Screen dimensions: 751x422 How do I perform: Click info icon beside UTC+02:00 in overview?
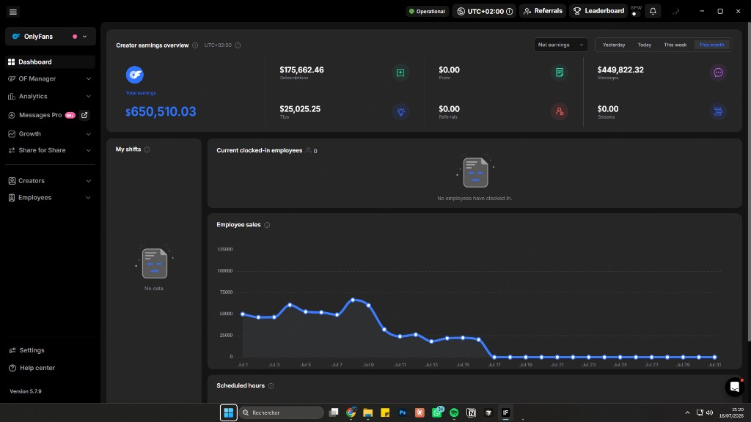[238, 45]
